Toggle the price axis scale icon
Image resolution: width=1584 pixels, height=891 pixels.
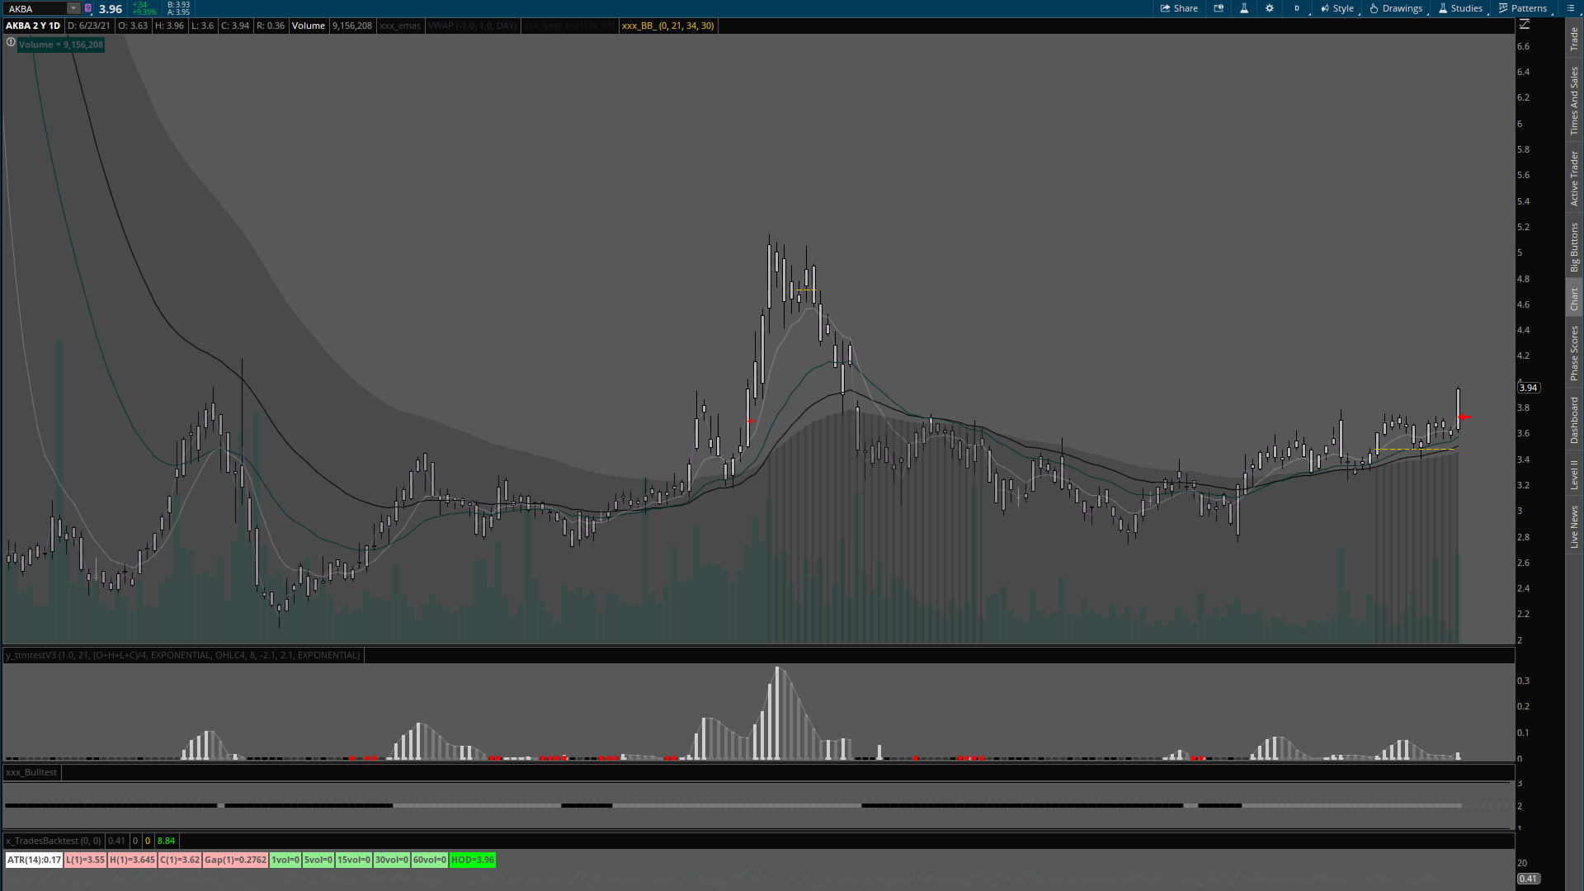tap(1525, 25)
